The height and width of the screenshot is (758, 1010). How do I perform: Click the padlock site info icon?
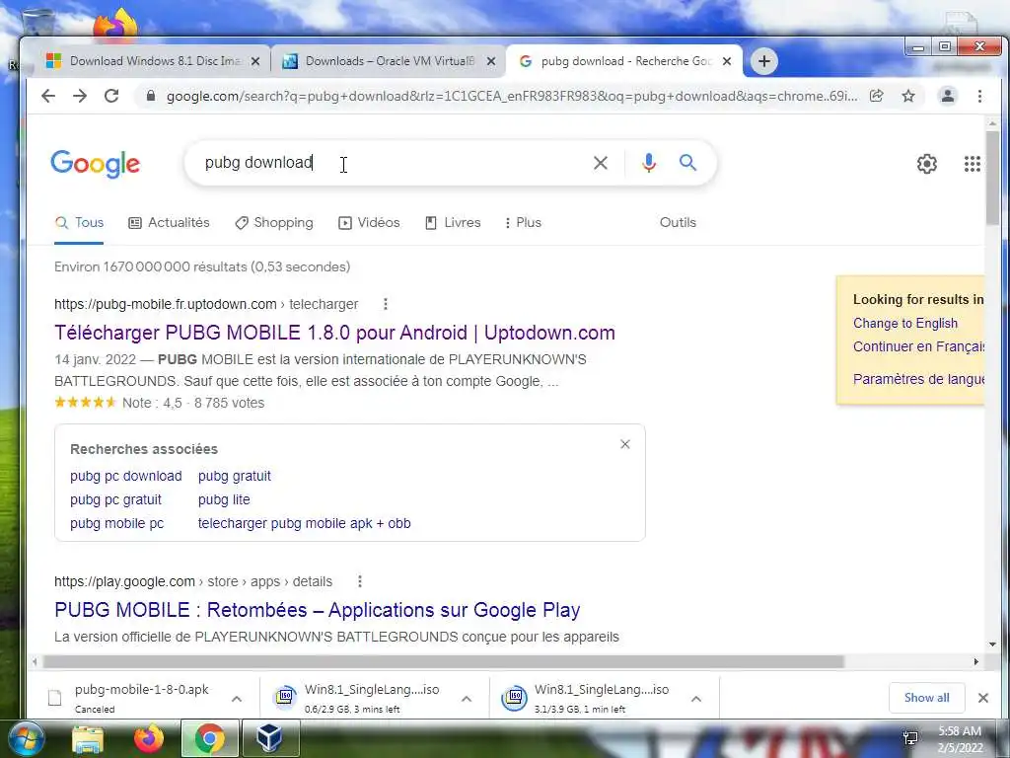pos(151,96)
